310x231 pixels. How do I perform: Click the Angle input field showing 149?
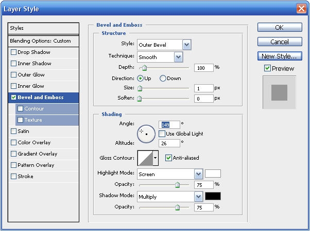pos(169,125)
